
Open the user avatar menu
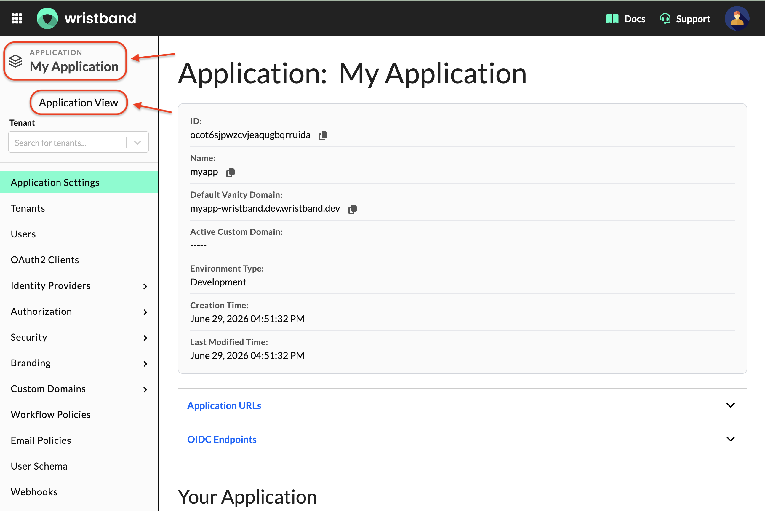(737, 18)
